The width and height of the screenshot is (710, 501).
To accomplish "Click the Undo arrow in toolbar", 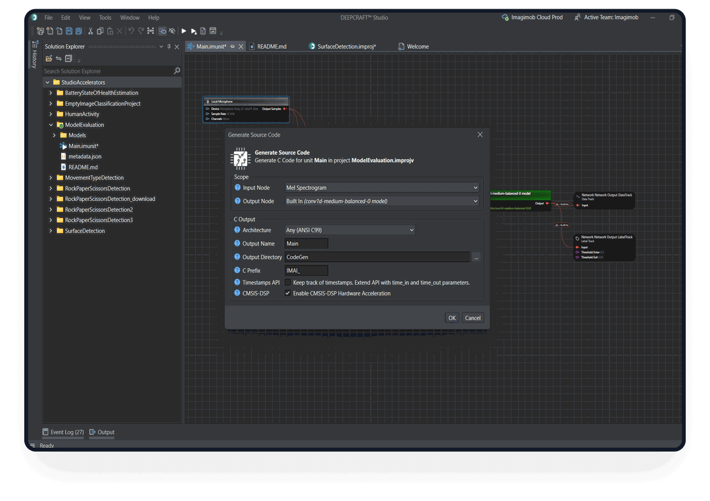I will (131, 31).
